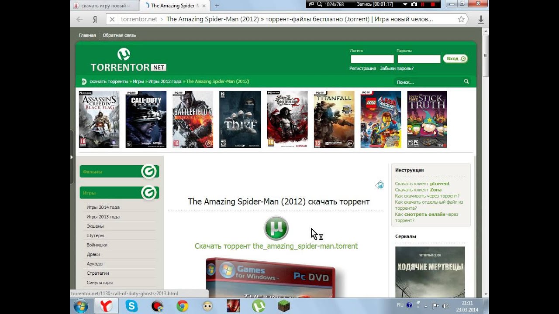
Task: Click the Регистрация link
Action: point(362,68)
